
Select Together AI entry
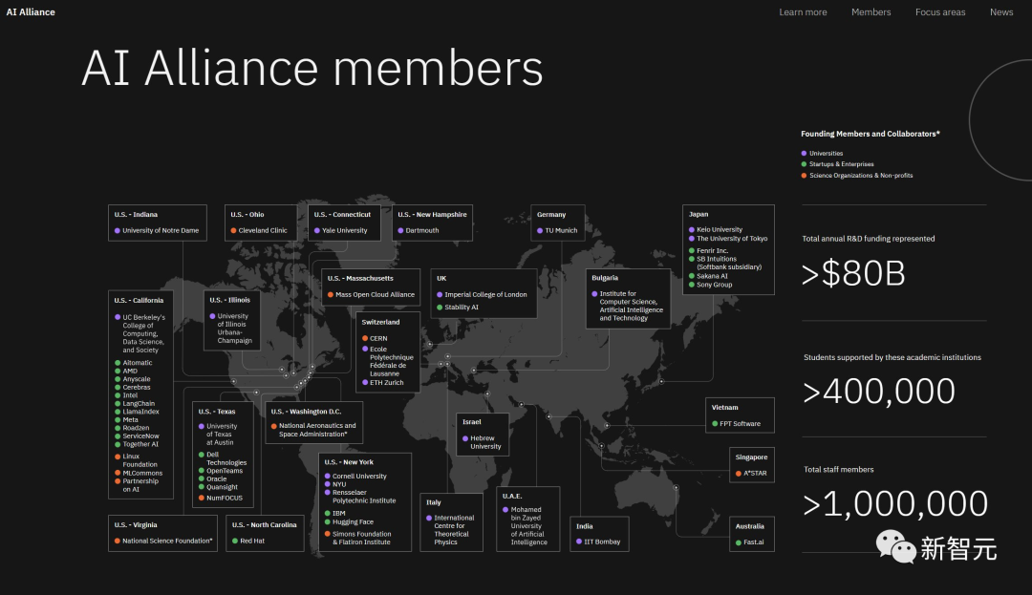pyautogui.click(x=137, y=444)
